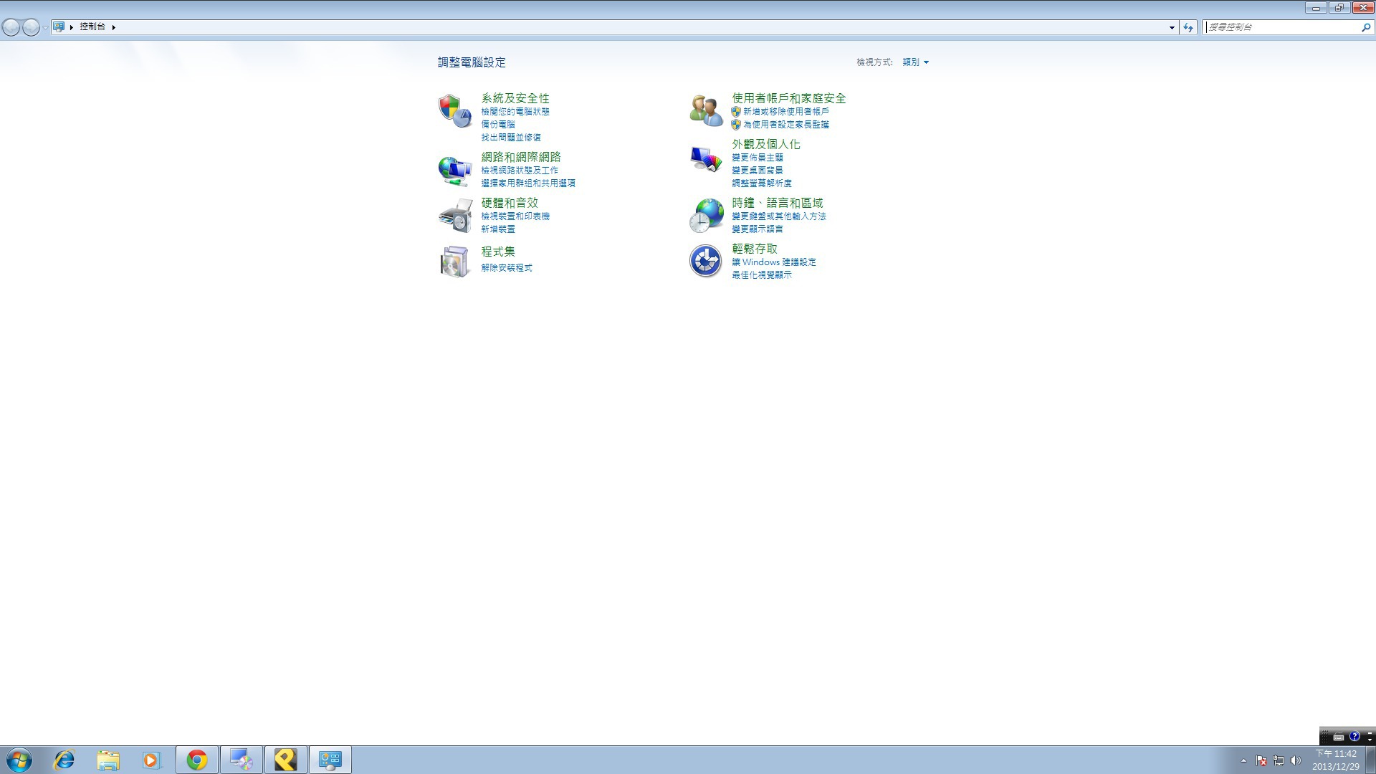Click the 檢視網路狀態及工作 link
Image resolution: width=1376 pixels, height=774 pixels.
[x=520, y=171]
